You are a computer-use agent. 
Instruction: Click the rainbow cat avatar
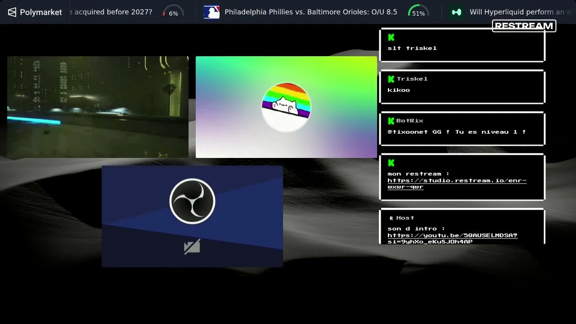[286, 107]
